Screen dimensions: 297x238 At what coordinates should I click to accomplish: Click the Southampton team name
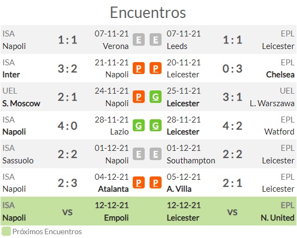click(x=191, y=161)
